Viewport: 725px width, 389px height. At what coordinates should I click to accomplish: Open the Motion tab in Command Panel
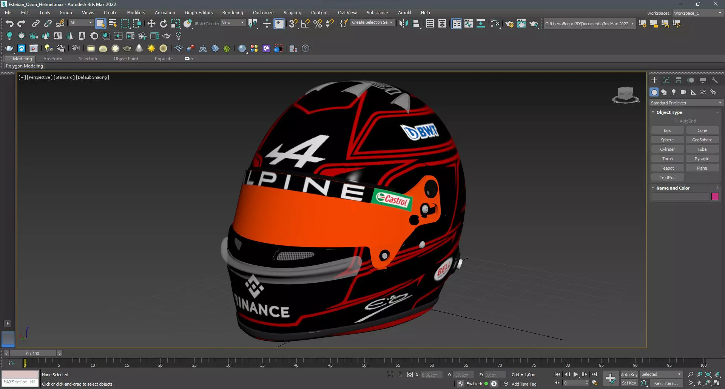click(x=691, y=80)
